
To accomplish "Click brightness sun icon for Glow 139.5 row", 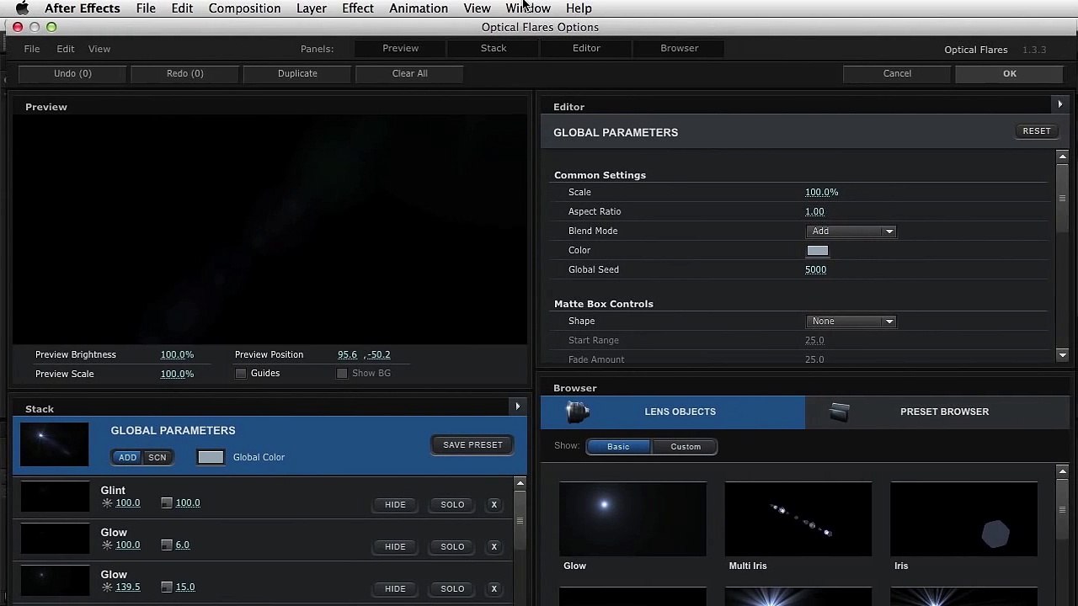I will pyautogui.click(x=107, y=587).
